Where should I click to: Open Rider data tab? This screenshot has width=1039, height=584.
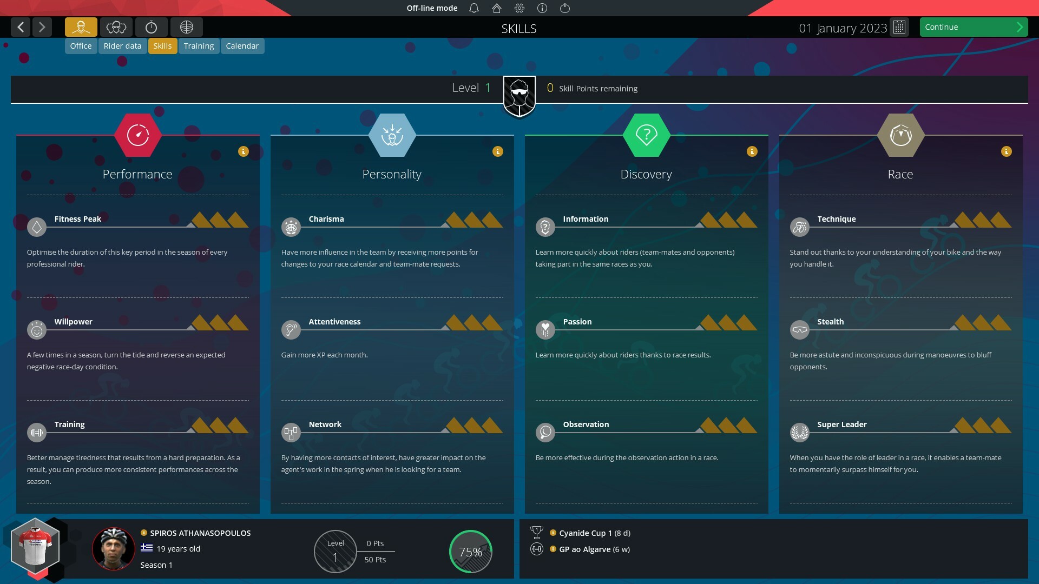(122, 45)
